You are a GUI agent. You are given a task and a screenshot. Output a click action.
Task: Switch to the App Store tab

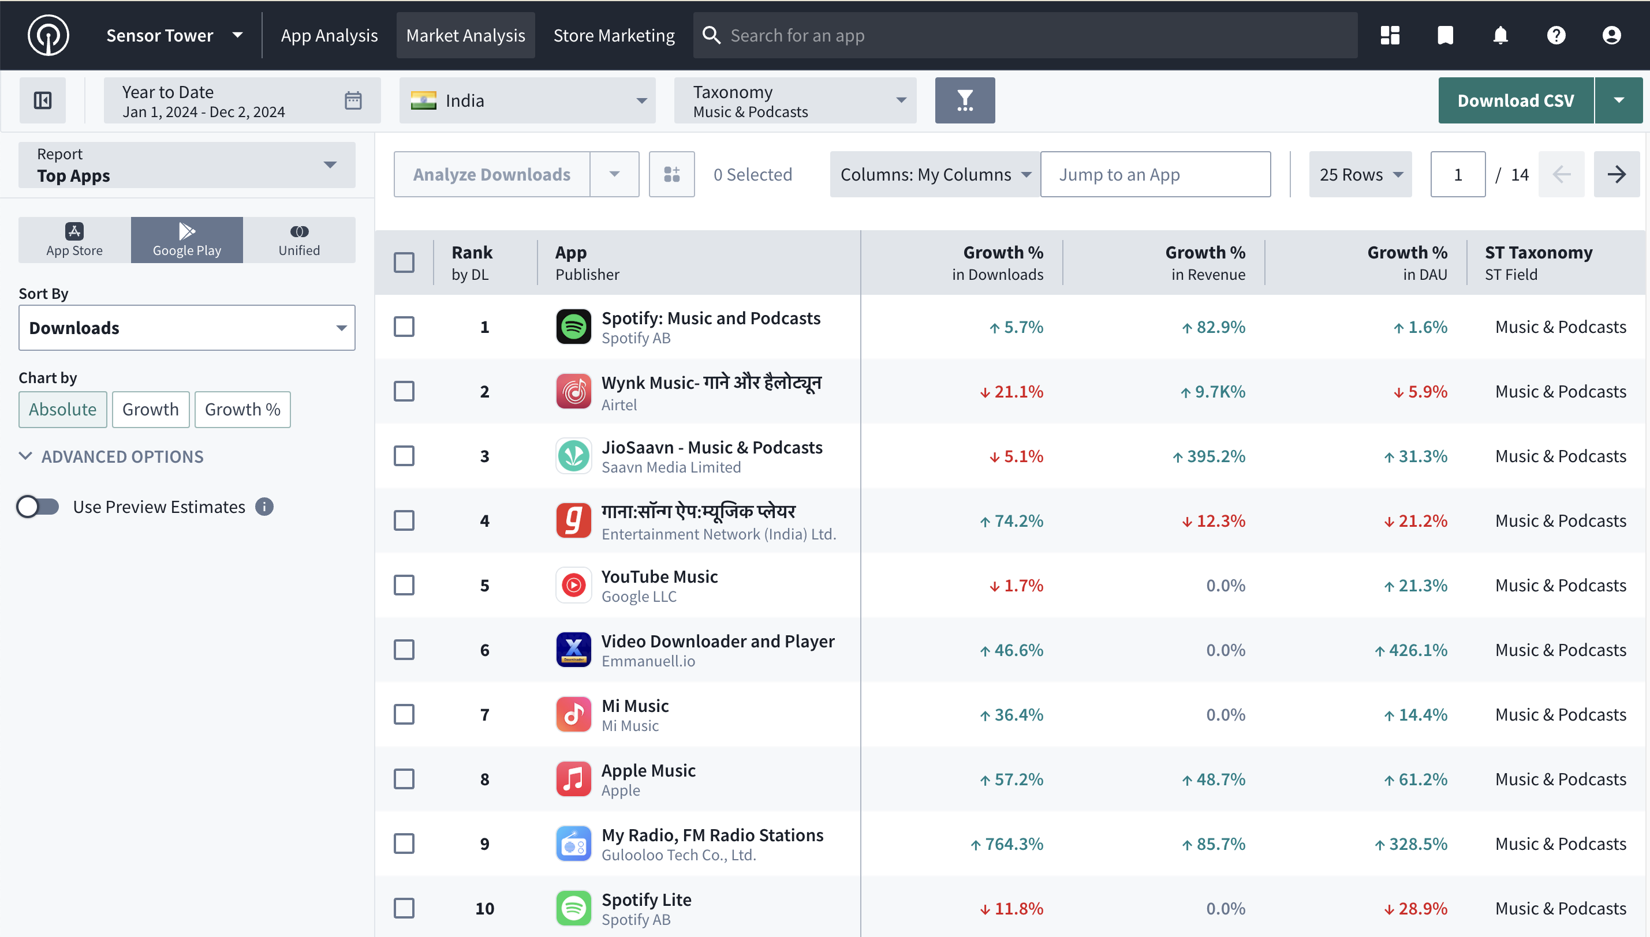click(x=74, y=240)
